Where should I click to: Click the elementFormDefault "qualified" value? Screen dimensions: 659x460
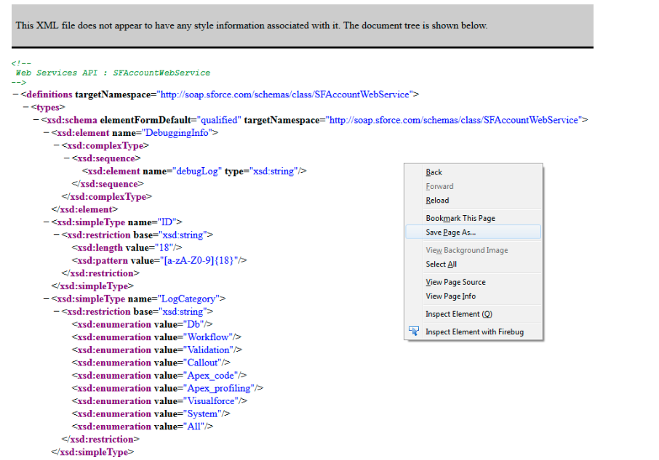tap(219, 120)
